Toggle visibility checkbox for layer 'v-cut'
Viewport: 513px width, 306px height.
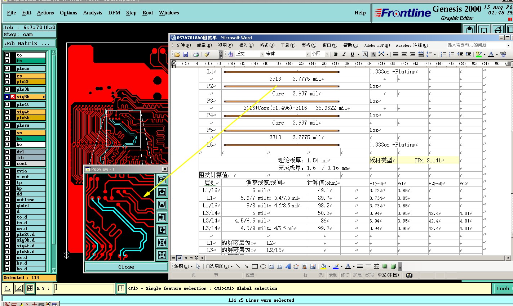7,177
